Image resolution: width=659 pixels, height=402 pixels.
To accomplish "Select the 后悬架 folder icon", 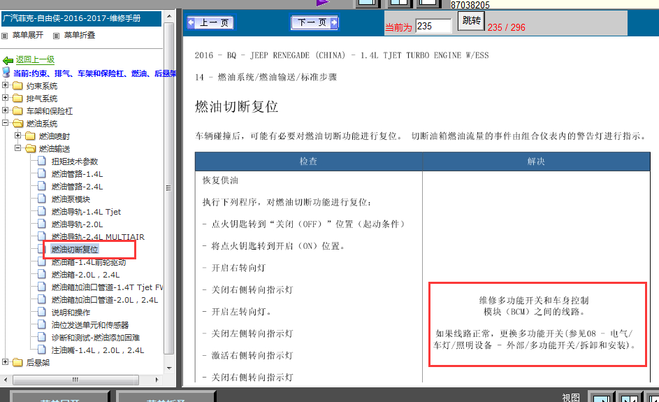I will point(17,362).
